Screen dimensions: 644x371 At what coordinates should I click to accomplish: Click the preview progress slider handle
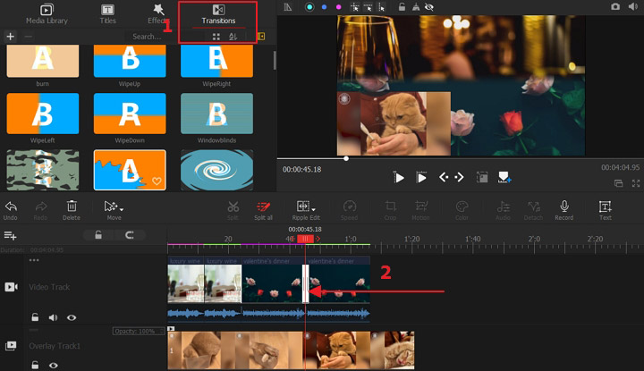346,159
